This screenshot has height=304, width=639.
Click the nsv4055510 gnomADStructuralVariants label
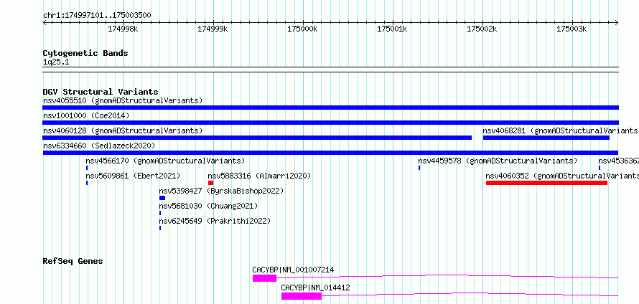coord(123,100)
